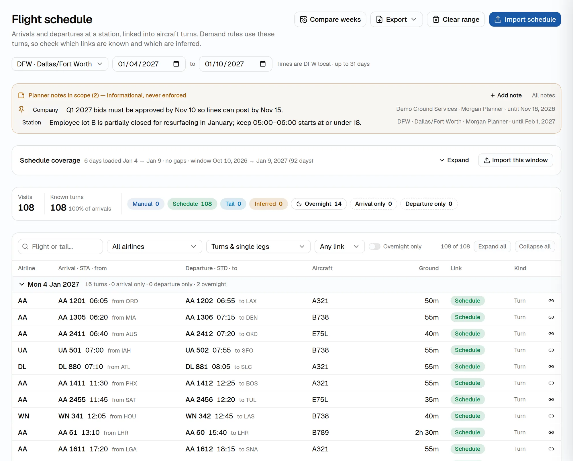Viewport: 573px width, 461px height.
Task: Select the green Schedule 108 chip
Action: pos(192,204)
